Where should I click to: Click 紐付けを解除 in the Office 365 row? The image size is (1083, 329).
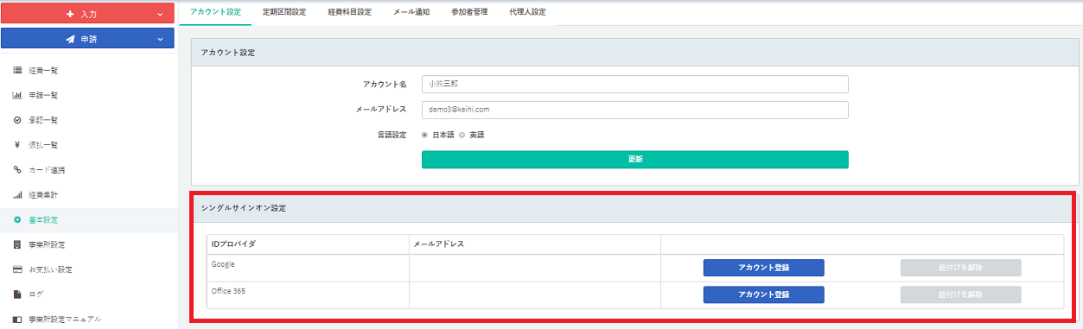960,294
